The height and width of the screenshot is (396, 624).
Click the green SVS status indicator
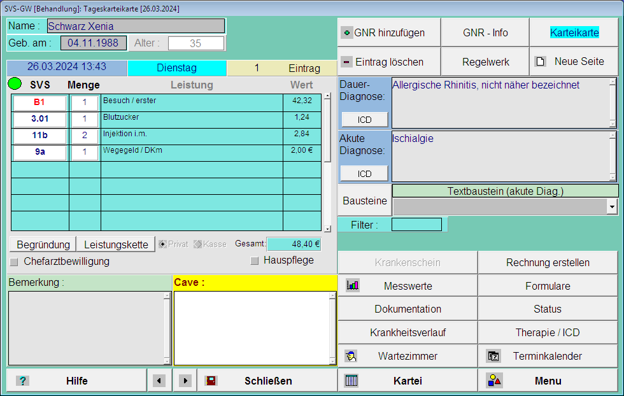[14, 85]
